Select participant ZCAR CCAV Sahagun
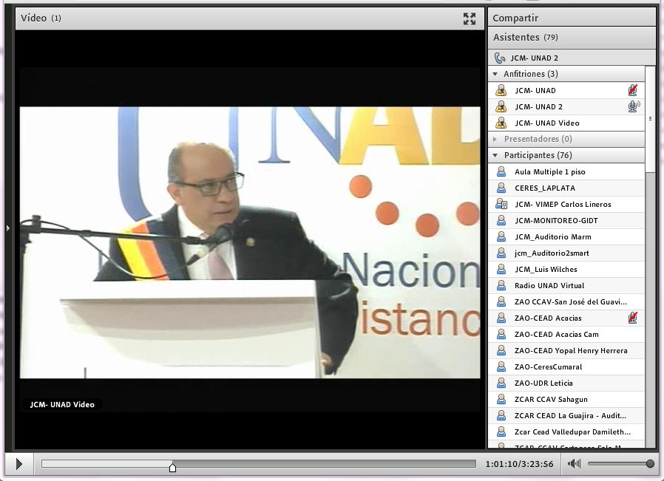The height and width of the screenshot is (481, 664). click(x=566, y=399)
